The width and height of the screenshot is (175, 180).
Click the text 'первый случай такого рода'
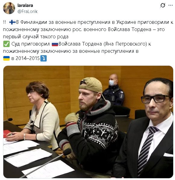tap(36, 37)
